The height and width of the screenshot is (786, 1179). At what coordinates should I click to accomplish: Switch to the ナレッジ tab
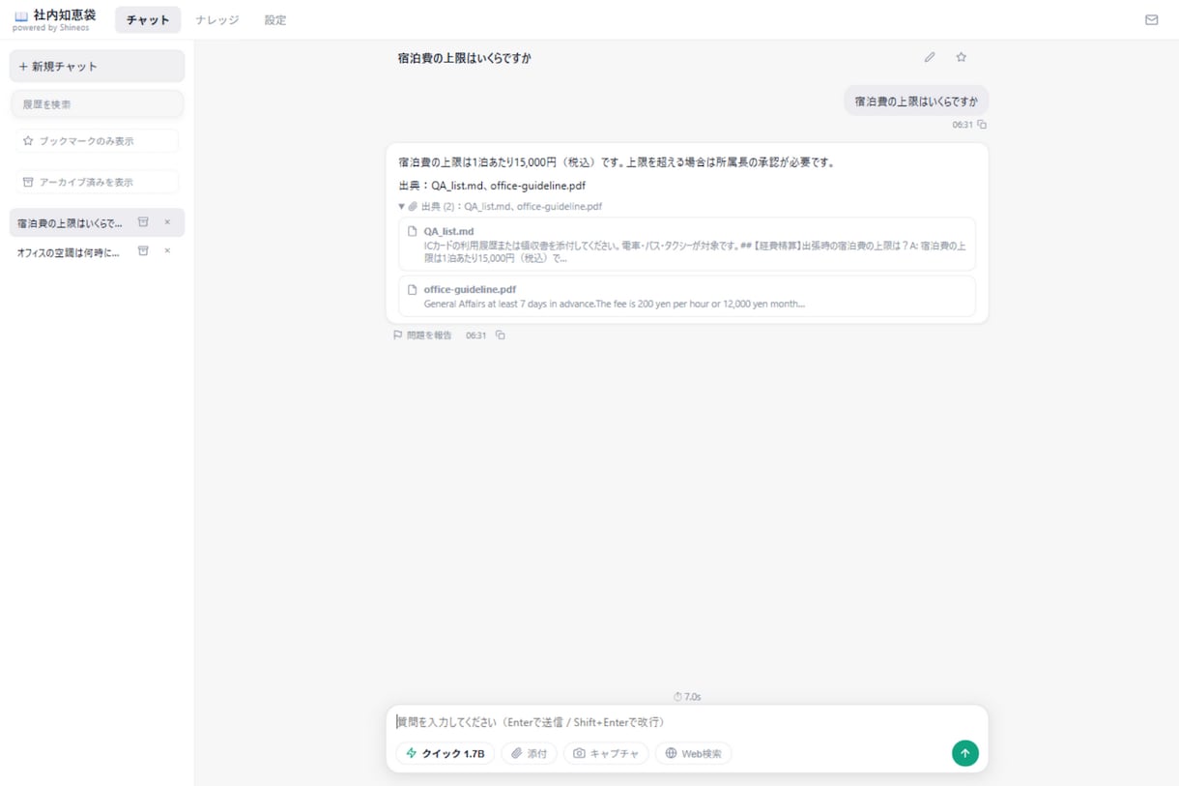click(x=217, y=19)
